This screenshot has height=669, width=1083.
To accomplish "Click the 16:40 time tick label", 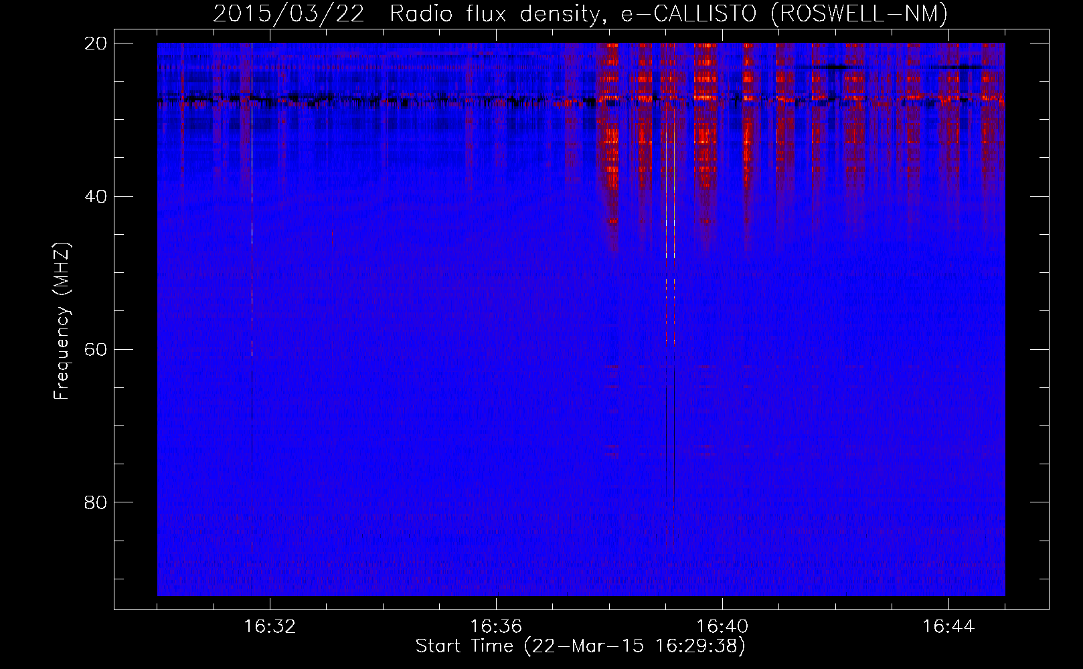I will 722,627.
